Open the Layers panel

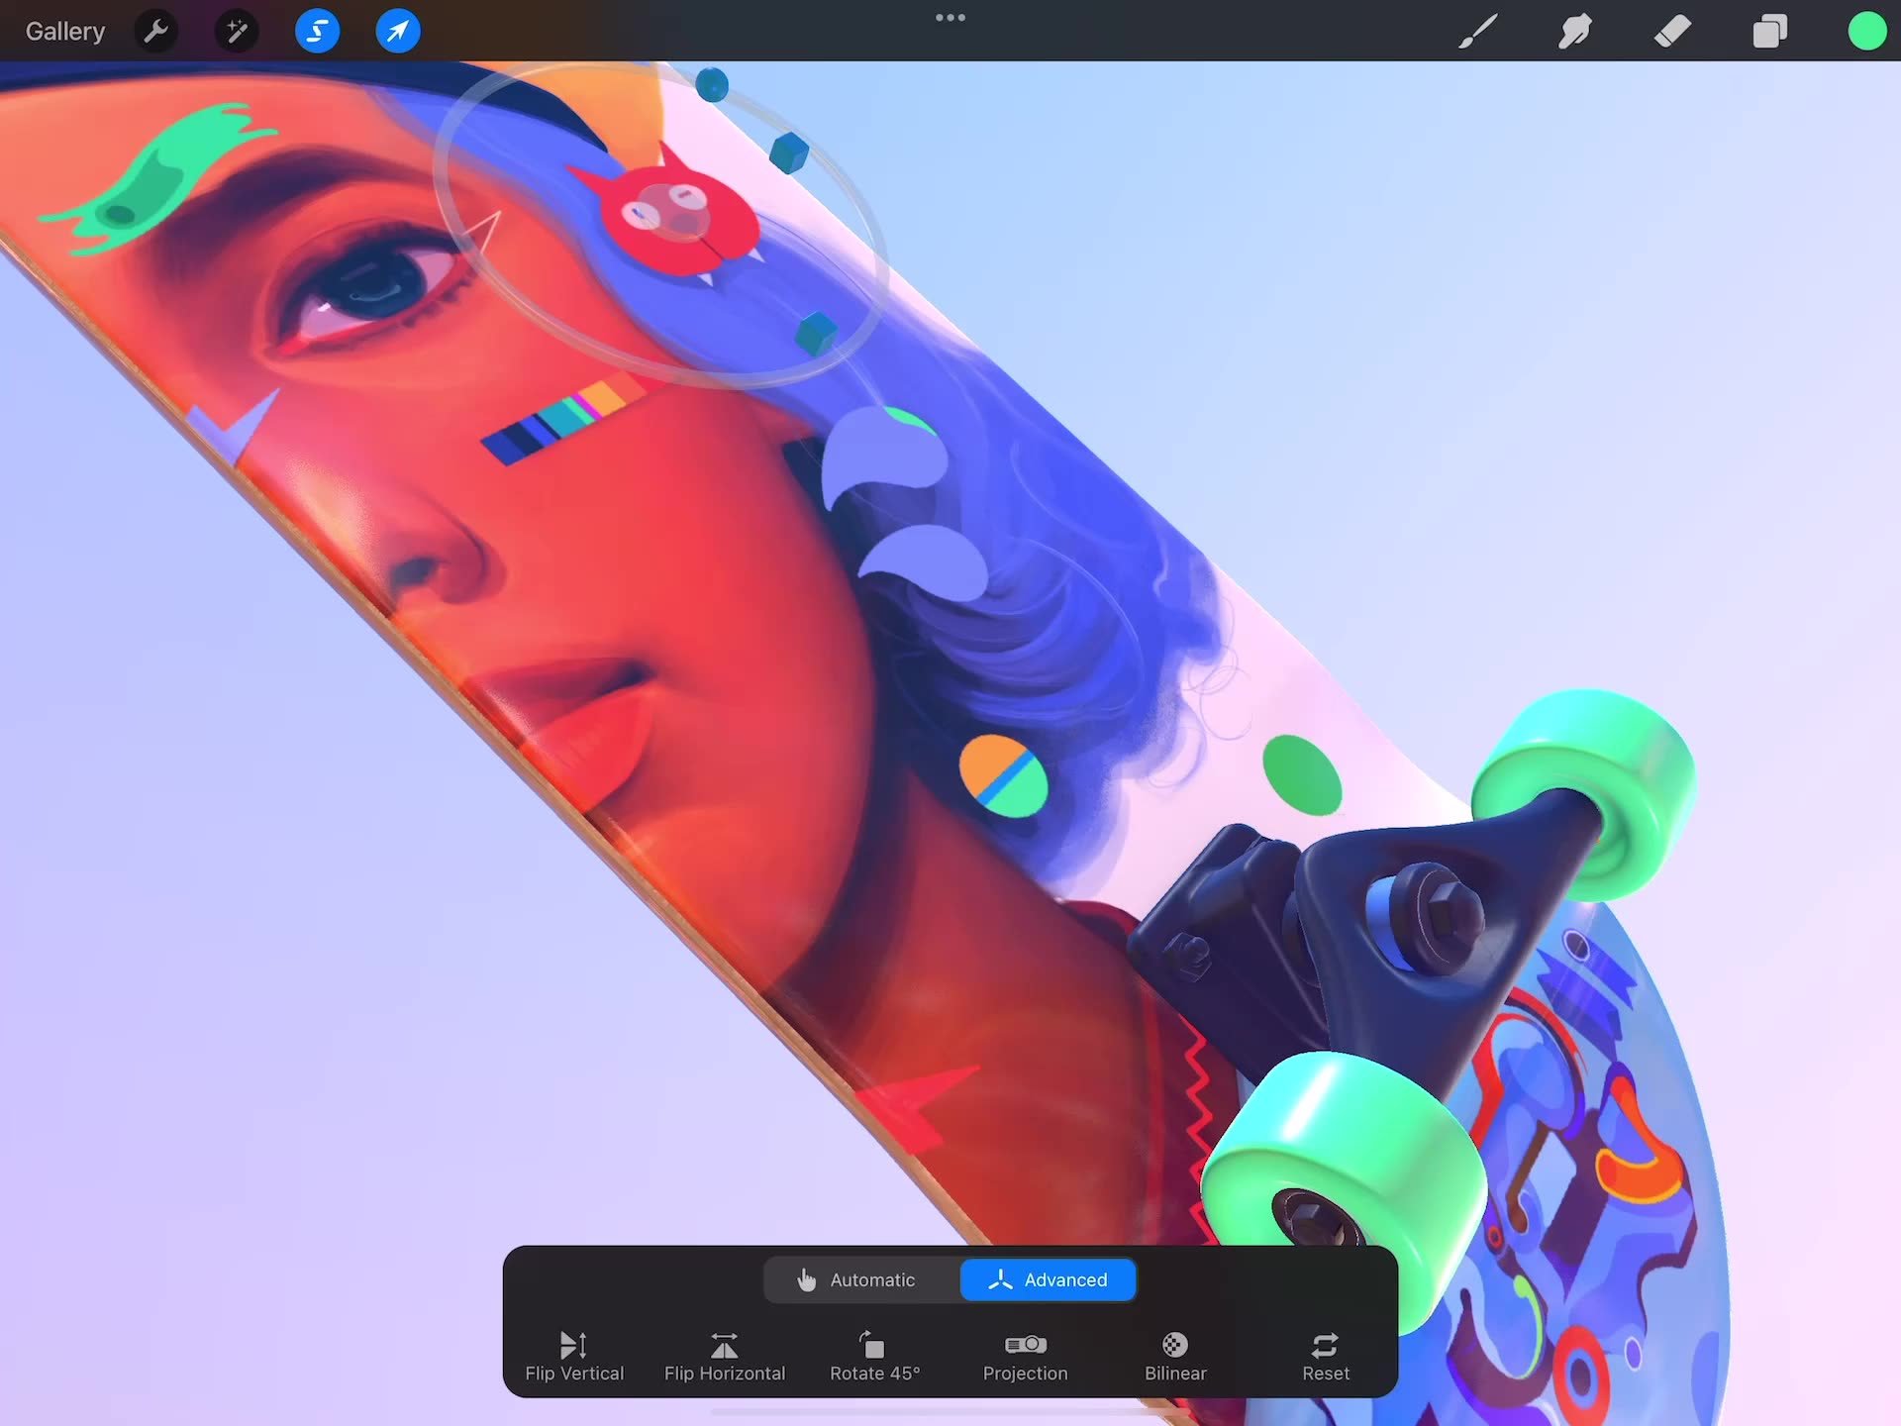point(1770,32)
